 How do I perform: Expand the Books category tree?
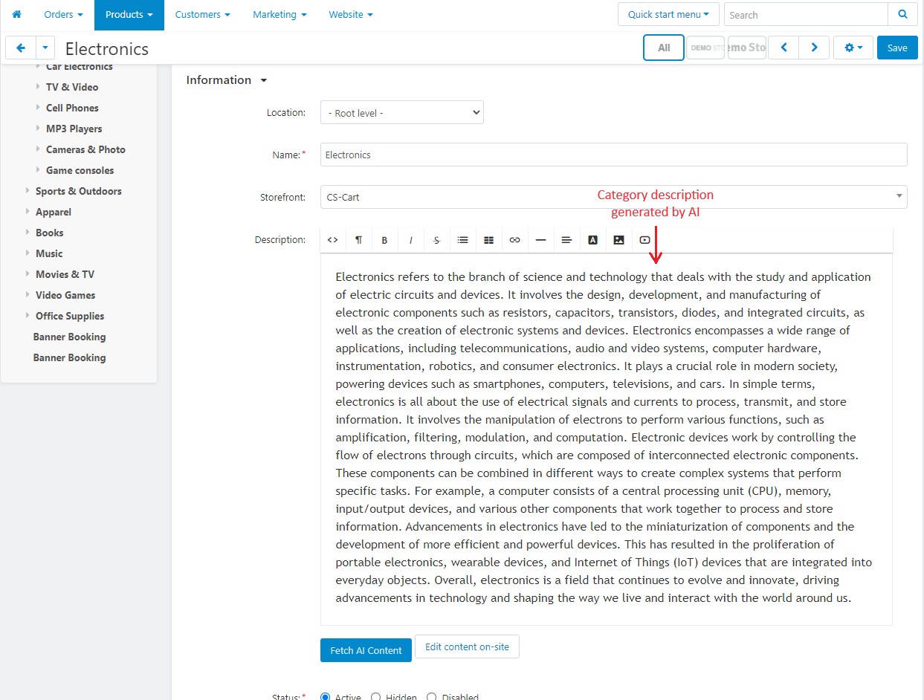click(28, 233)
